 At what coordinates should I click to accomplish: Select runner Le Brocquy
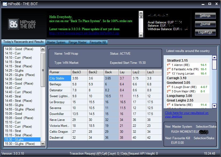point(60,102)
